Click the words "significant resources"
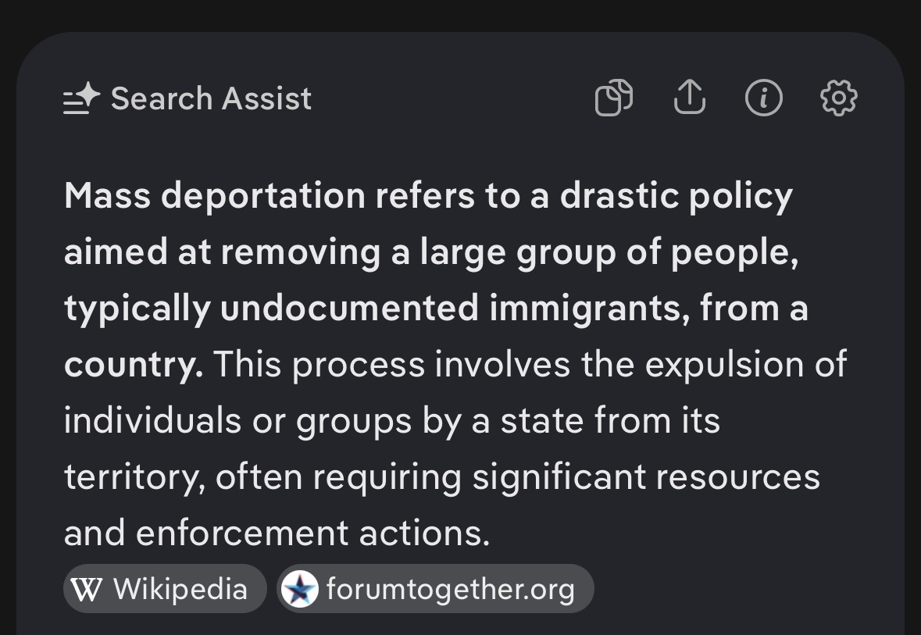Screen dimensions: 921x635 pyautogui.click(x=646, y=477)
